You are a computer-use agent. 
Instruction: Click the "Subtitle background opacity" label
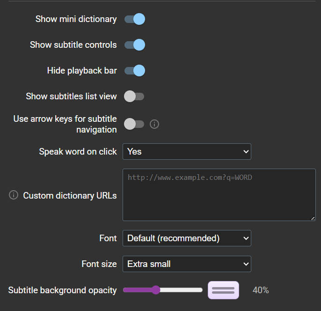tap(62, 290)
